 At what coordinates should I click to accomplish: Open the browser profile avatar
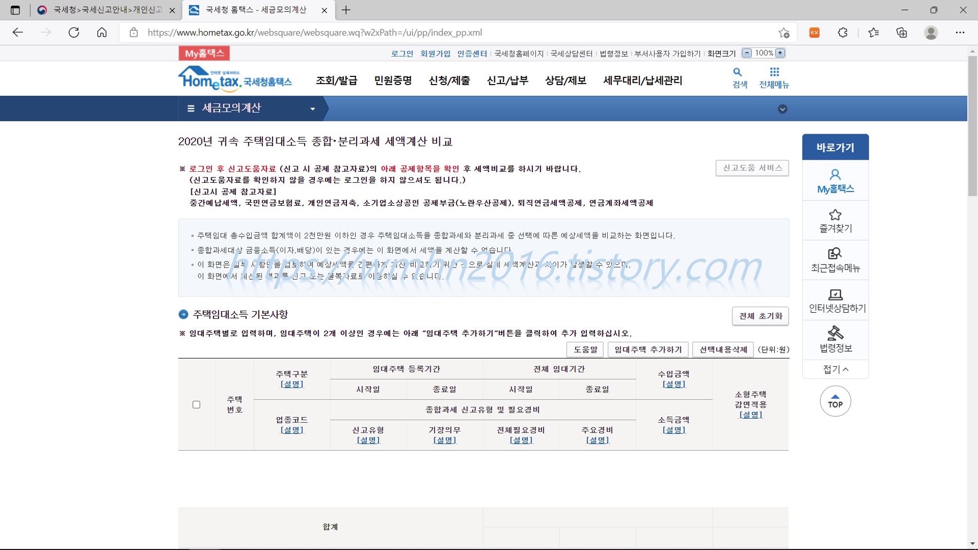point(931,33)
